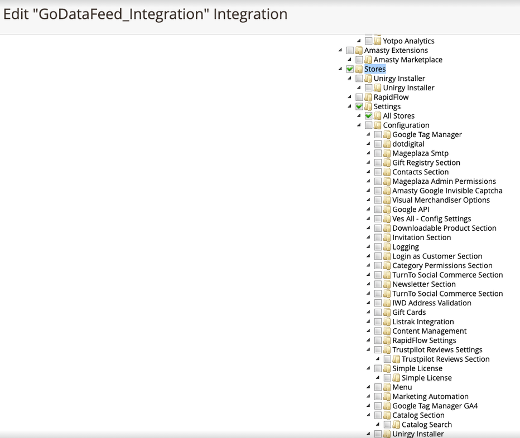Screen dimensions: 520x438
Task: Collapse the Catalog Section tree arrow
Action: click(368, 415)
